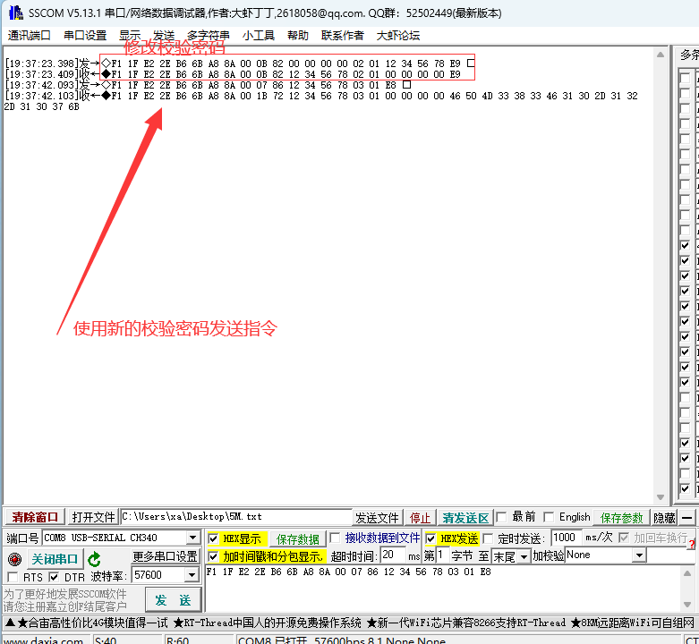Open the 显示 menu

(130, 35)
